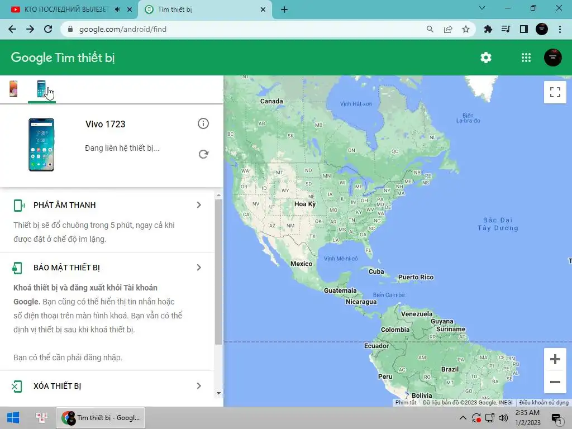Image resolution: width=572 pixels, height=429 pixels.
Task: Click the side panel scrollbar thumb
Action: [x=218, y=272]
